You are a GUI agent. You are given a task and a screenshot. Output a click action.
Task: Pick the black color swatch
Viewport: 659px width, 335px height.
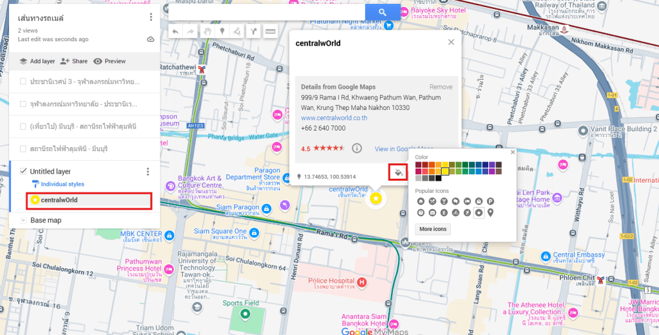(438, 178)
